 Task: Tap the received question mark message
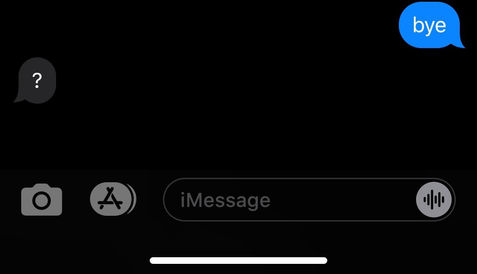tap(35, 80)
